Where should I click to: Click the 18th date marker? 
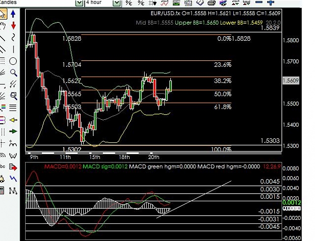tap(124, 157)
